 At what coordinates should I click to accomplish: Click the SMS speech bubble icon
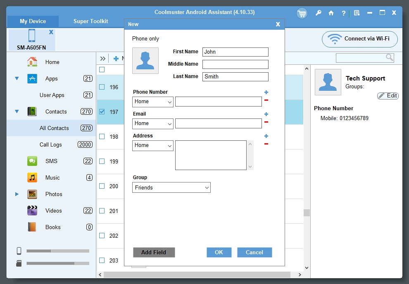(x=32, y=161)
